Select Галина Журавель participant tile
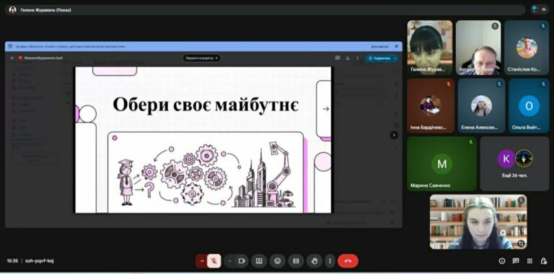Screen dimensions: 554x274 (430, 48)
